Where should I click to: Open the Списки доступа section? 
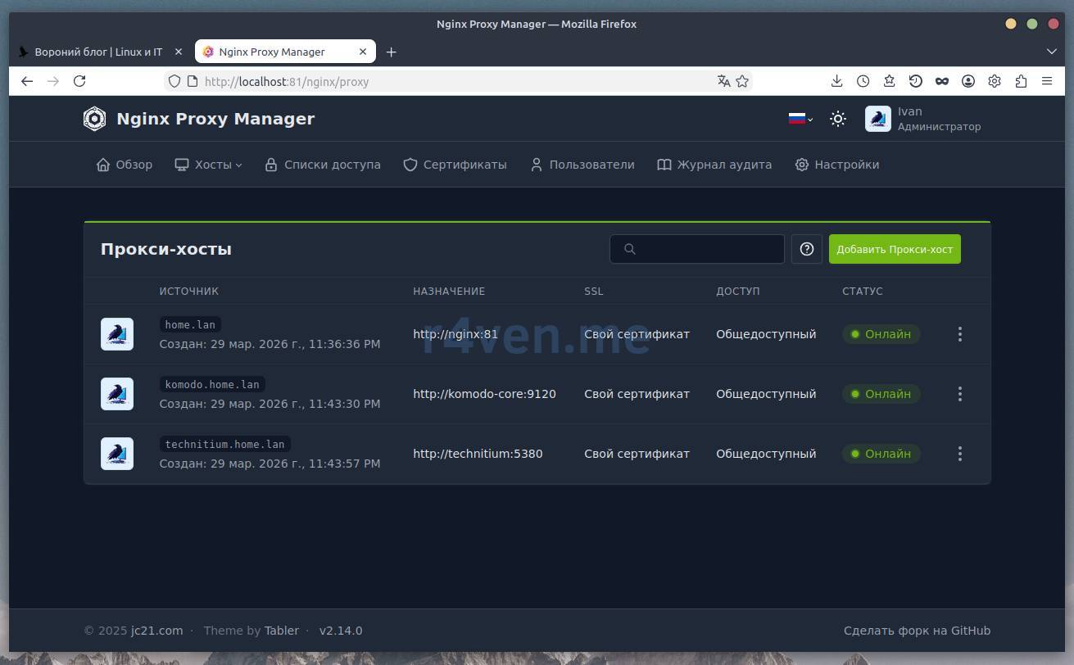pyautogui.click(x=323, y=165)
